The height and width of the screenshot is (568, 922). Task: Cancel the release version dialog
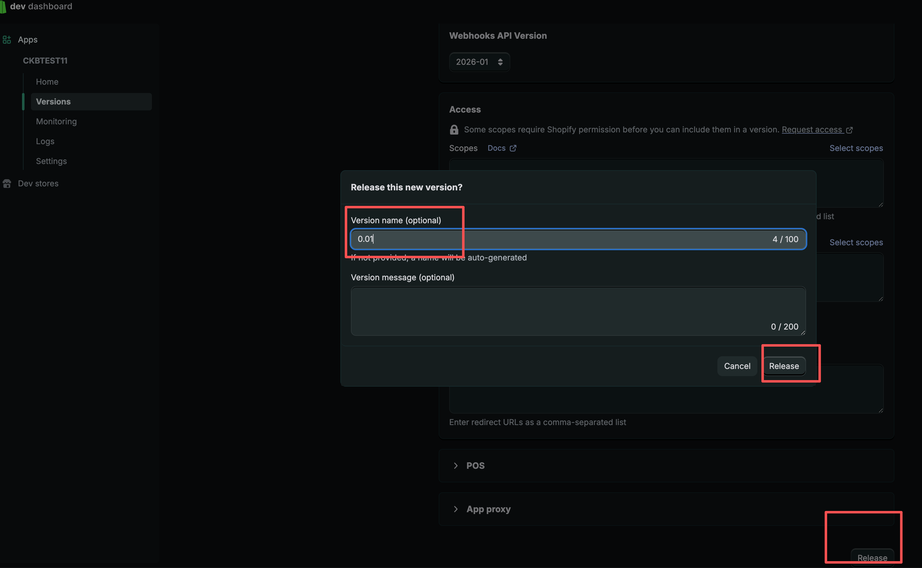pyautogui.click(x=737, y=366)
